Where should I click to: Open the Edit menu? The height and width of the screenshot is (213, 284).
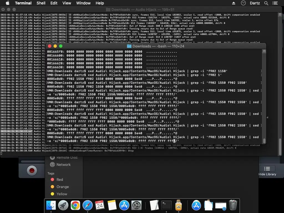tap(54, 3)
